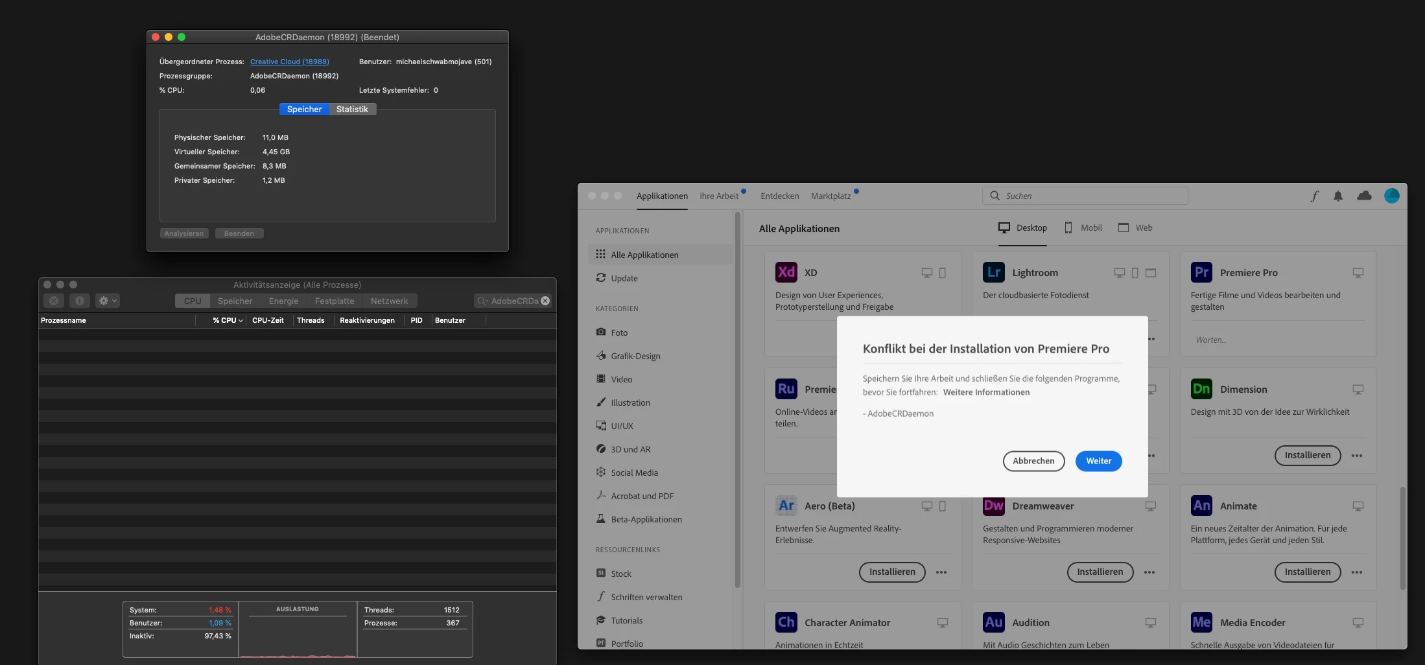Click the stop process icon in Aktivitätsanzeige
The image size is (1425, 665).
(x=54, y=301)
